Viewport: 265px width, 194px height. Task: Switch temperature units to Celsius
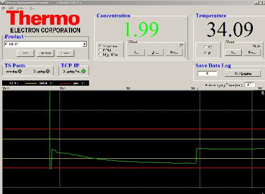(x=205, y=47)
